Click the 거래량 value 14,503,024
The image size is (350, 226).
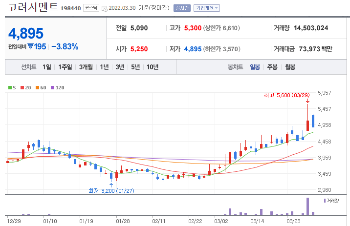click(311, 28)
